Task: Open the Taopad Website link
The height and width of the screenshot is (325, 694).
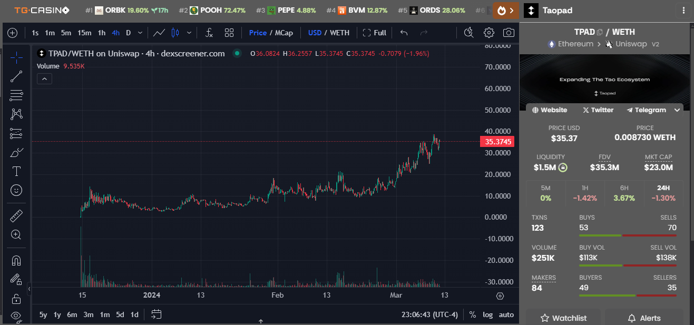Action: (550, 110)
